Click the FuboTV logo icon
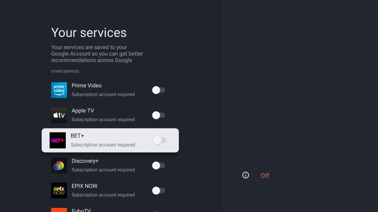 point(59,210)
